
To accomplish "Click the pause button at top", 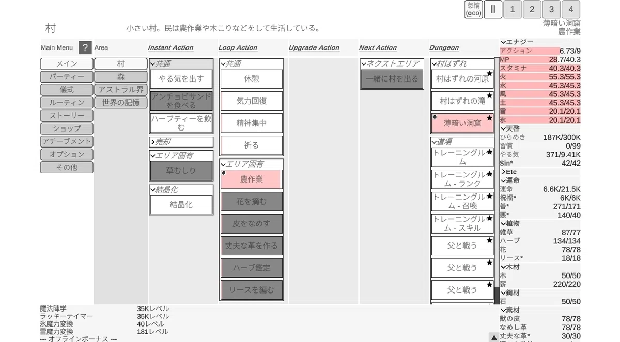I will coord(493,9).
